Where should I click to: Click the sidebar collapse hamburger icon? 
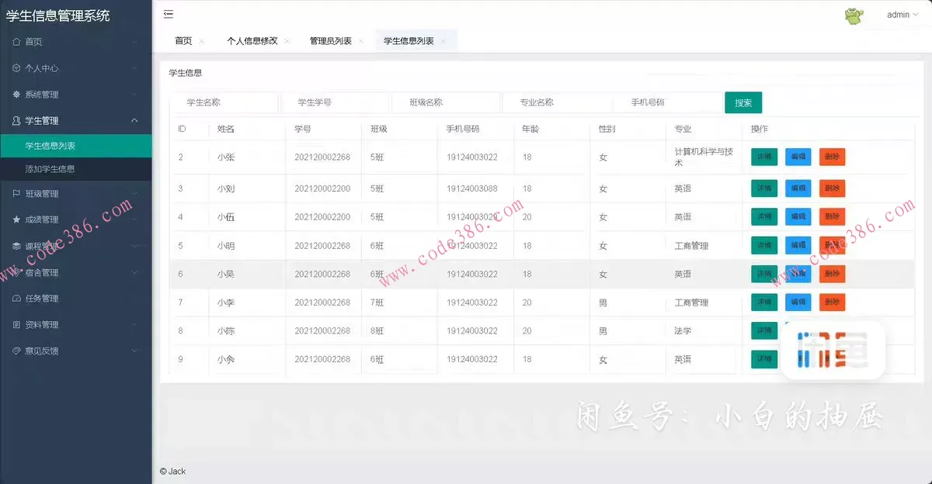click(168, 13)
